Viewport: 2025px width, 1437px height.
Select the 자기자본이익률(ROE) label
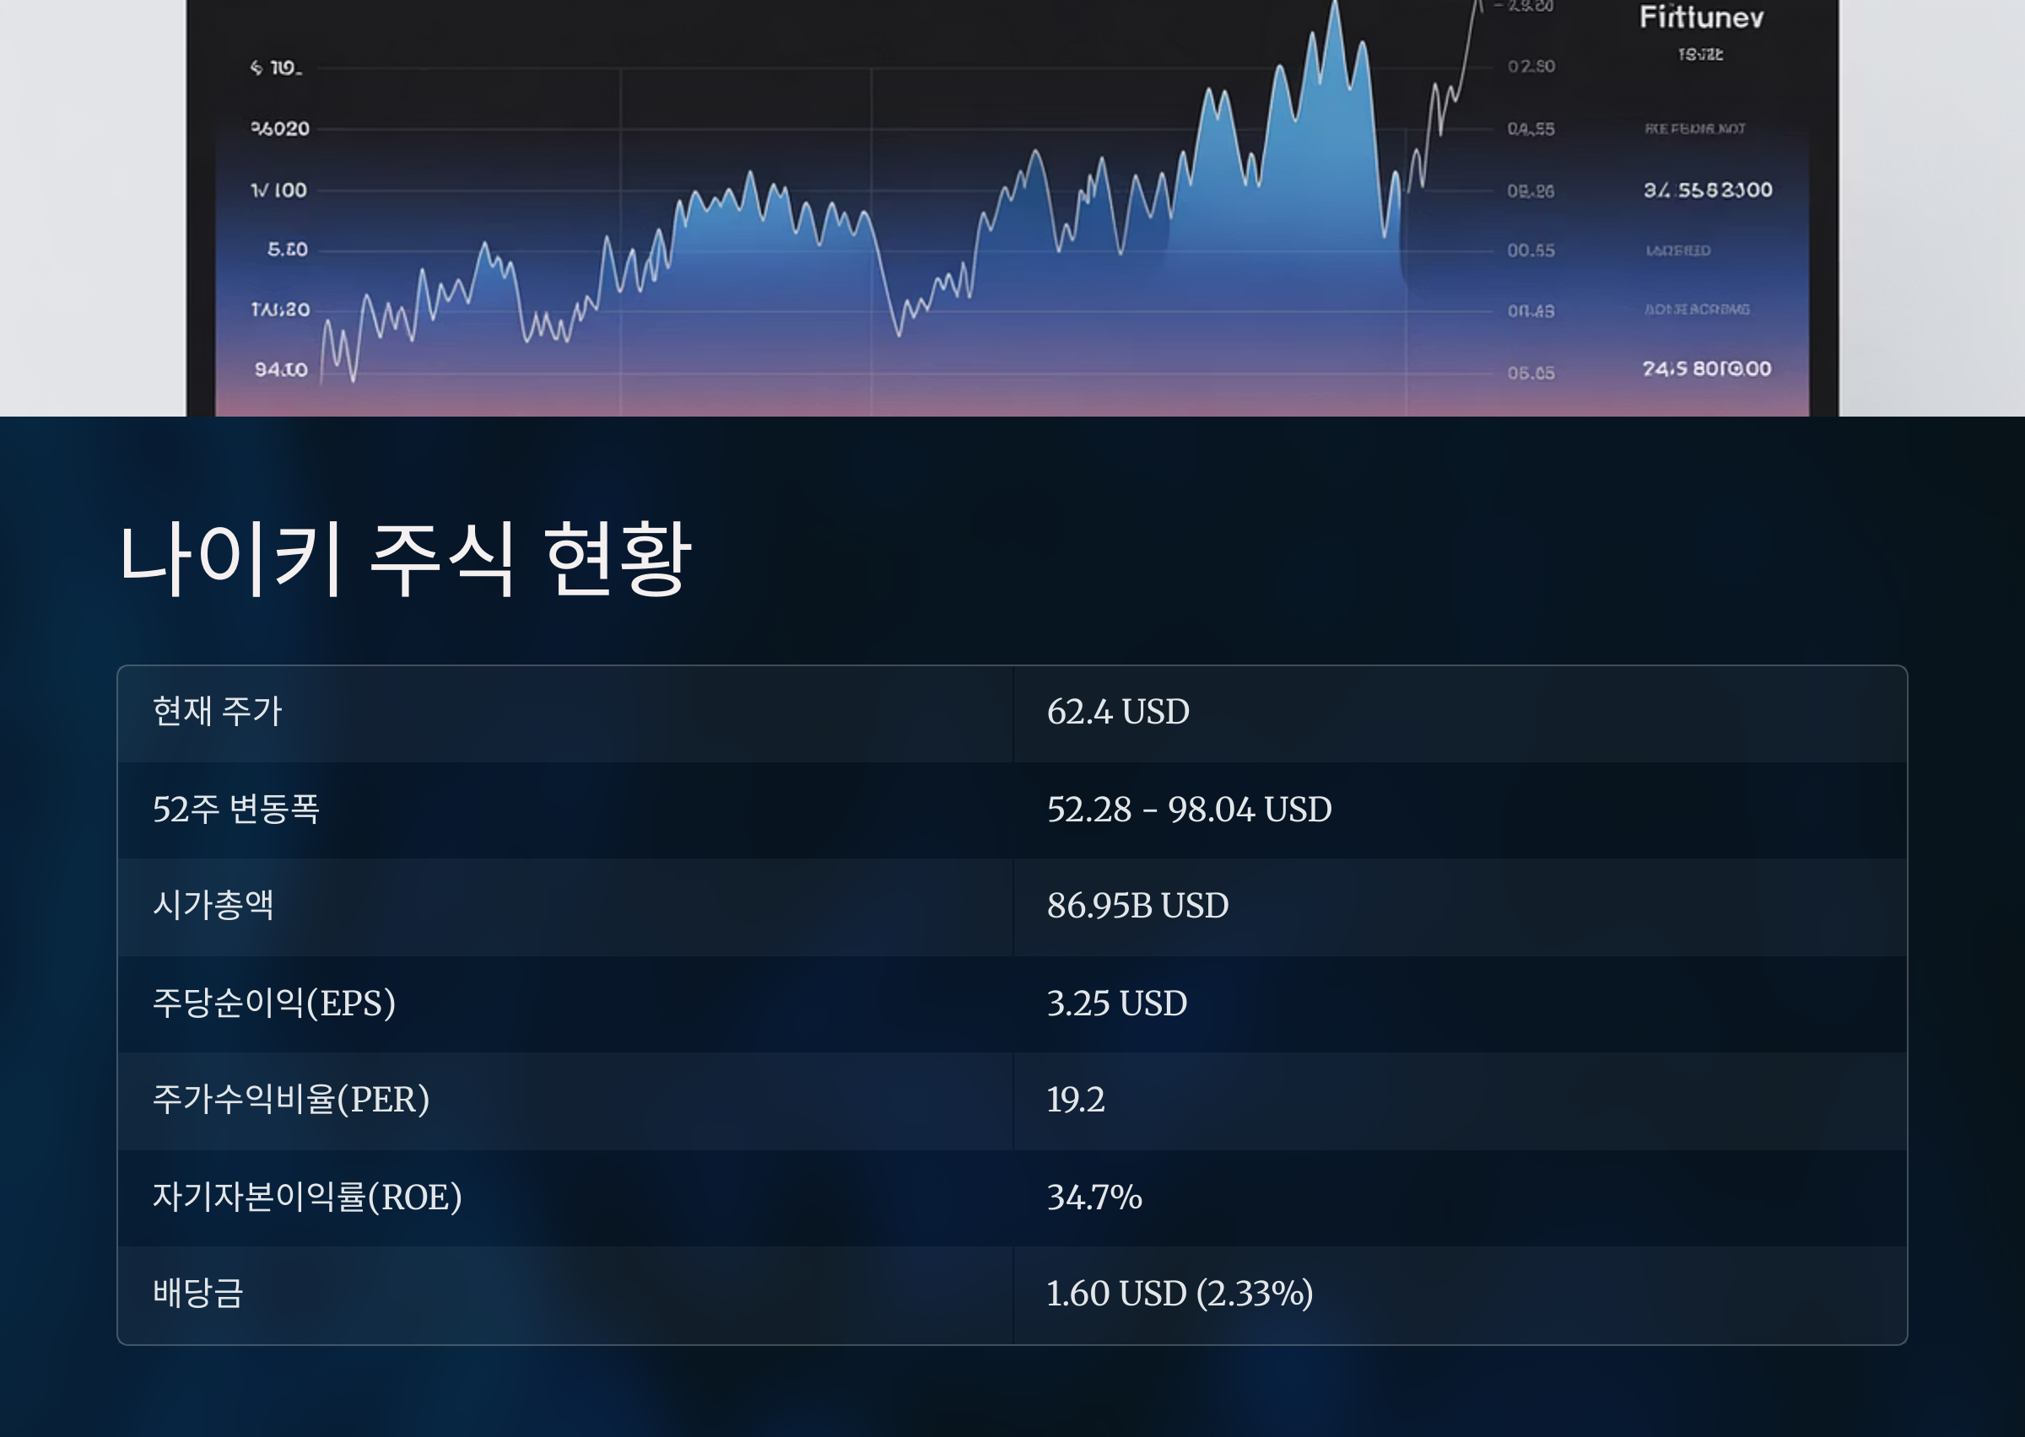(x=307, y=1197)
